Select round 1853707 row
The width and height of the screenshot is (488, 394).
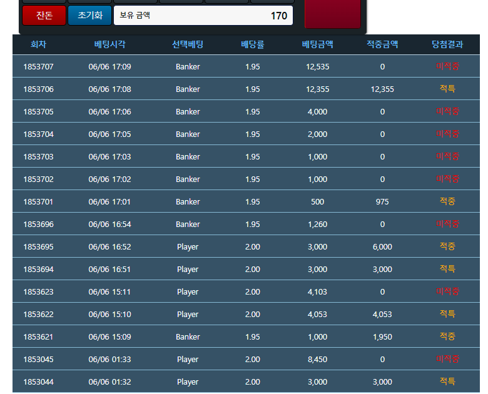[246, 66]
